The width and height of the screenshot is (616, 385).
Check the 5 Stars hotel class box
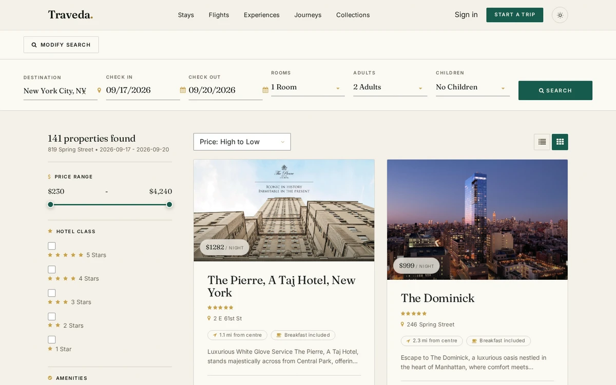(52, 246)
